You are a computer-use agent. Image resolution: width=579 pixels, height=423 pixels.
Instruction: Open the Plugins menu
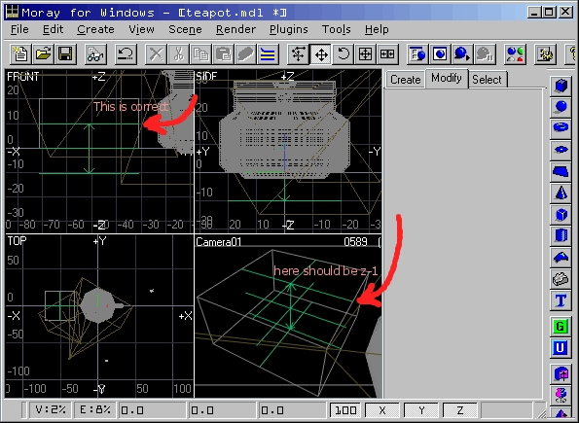(288, 29)
